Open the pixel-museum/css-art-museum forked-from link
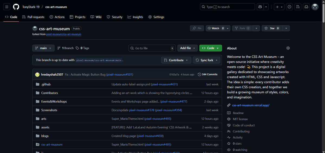The width and height of the screenshot is (325, 153). (x=64, y=34)
